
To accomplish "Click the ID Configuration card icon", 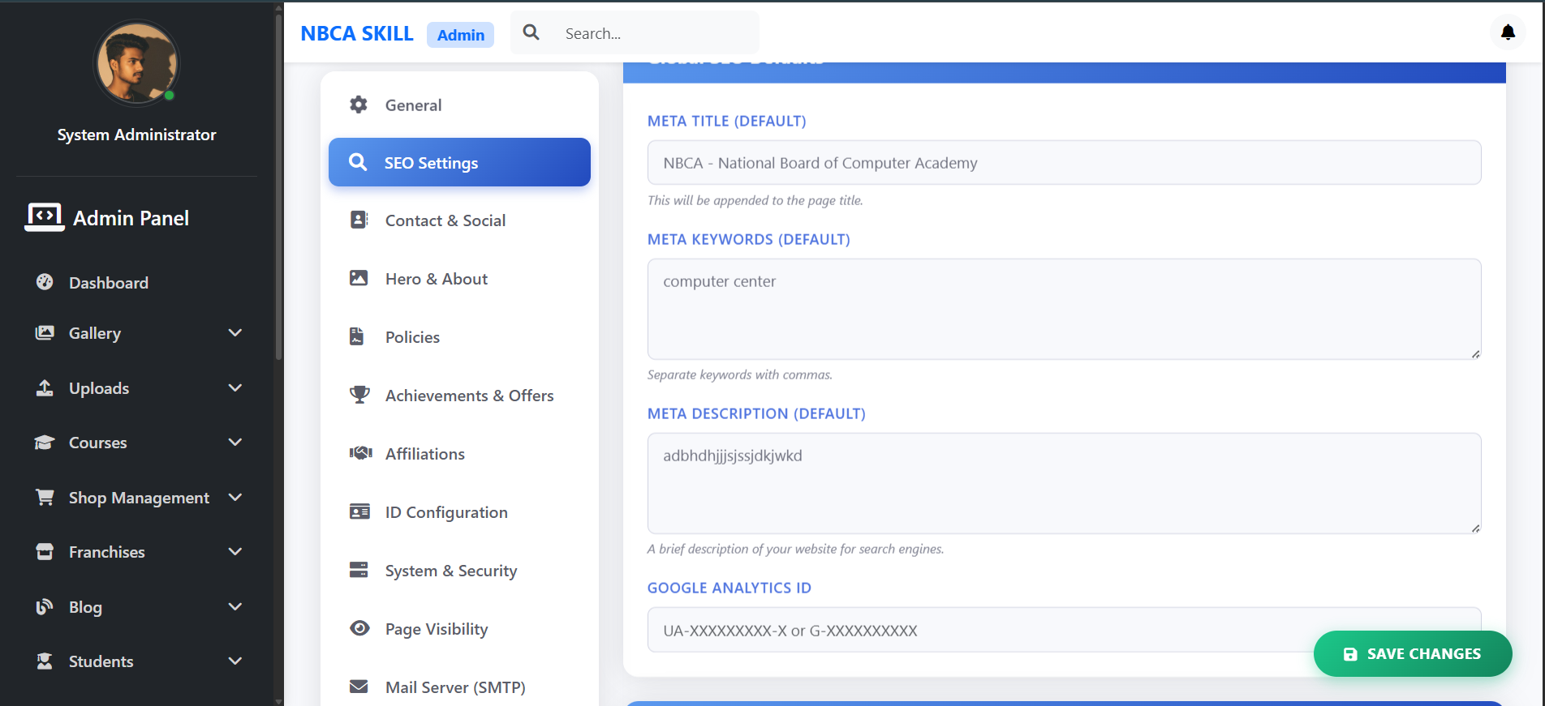I will point(359,511).
